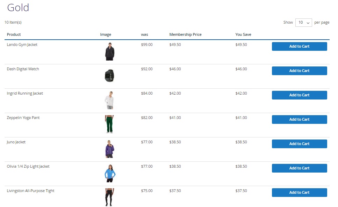Select the $41.00 You Save amount
Screen dimensions: 338x207
[241, 118]
